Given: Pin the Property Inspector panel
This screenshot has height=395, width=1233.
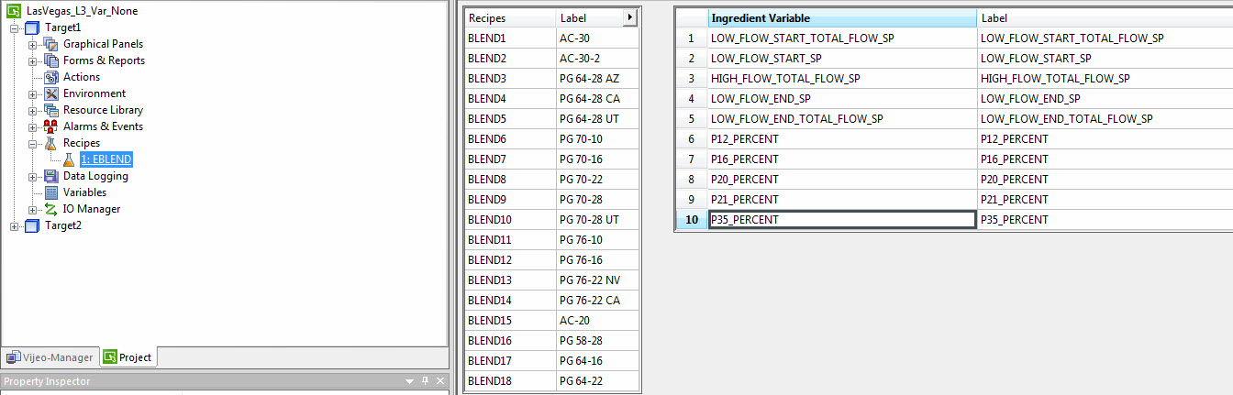Looking at the screenshot, I should 425,381.
